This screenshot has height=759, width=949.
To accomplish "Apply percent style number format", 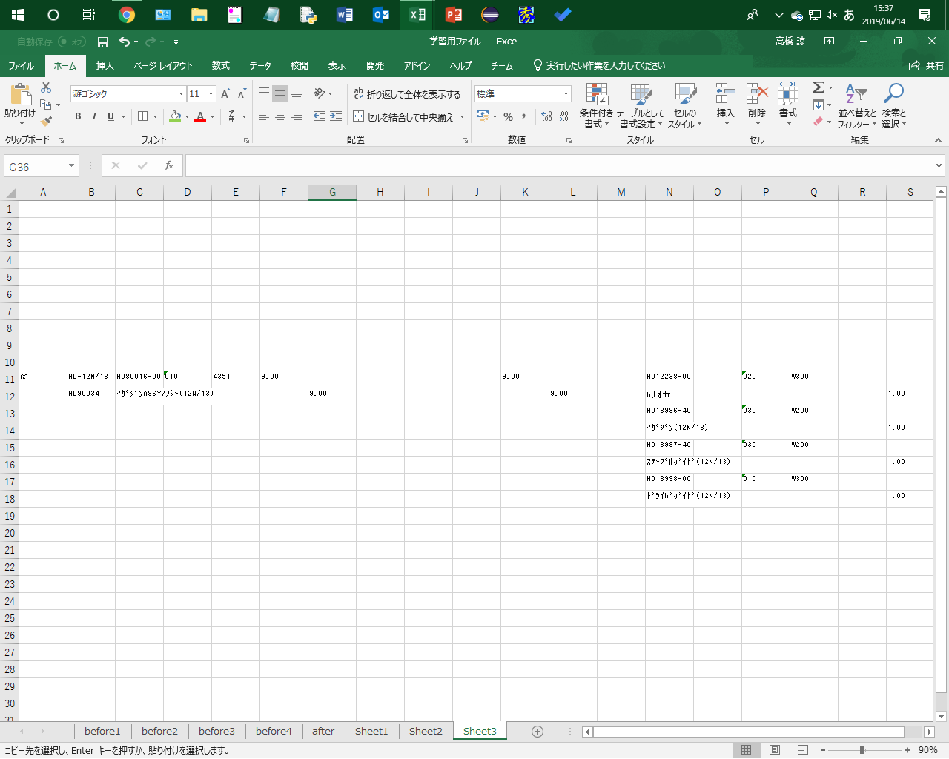I will (x=508, y=116).
